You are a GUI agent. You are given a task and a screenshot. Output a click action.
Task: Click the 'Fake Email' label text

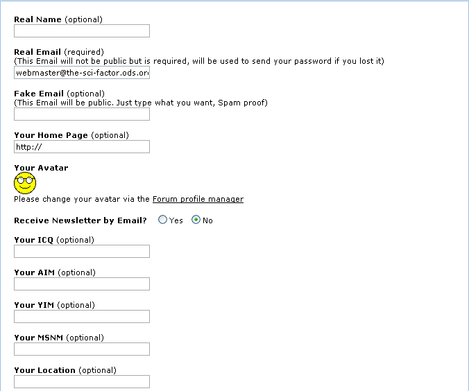pyautogui.click(x=39, y=94)
